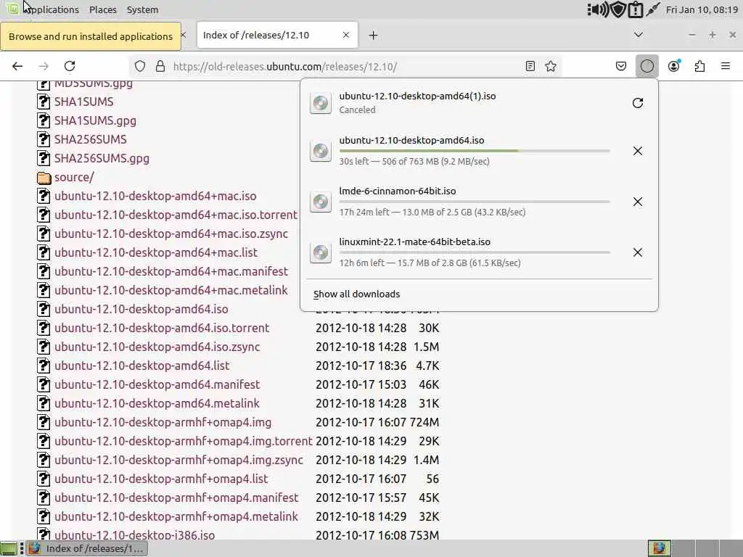The width and height of the screenshot is (743, 557).
Task: Open a new browser tab
Action: tap(374, 36)
